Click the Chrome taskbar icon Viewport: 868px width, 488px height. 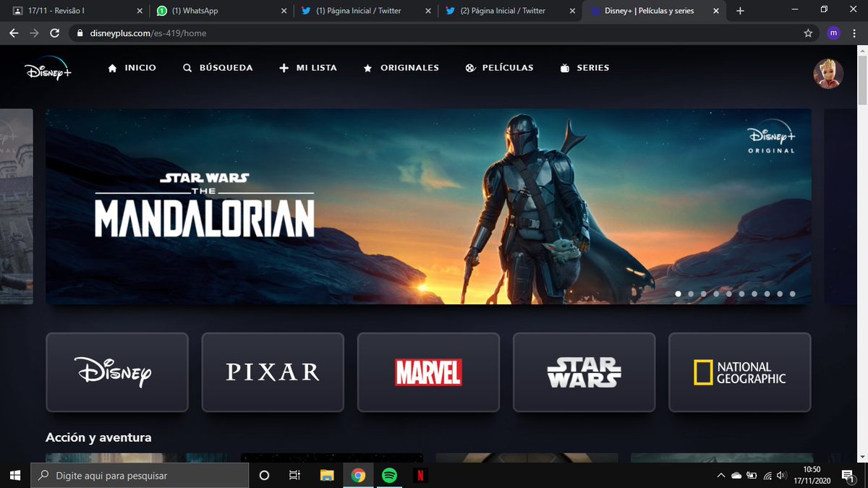[358, 475]
